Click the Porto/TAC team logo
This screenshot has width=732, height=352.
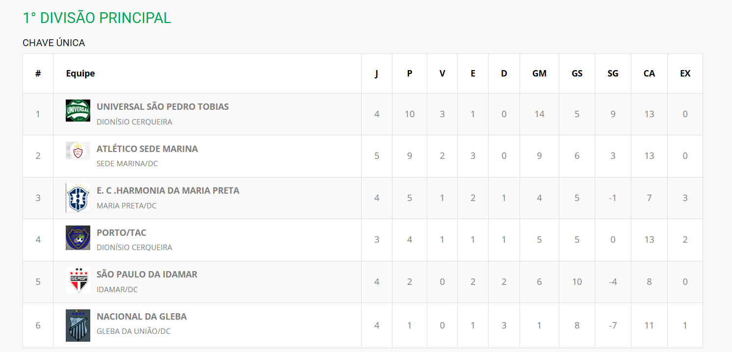pyautogui.click(x=78, y=238)
